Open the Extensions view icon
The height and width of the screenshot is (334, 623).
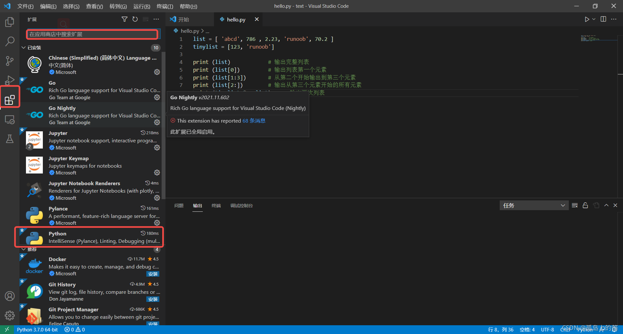click(10, 100)
